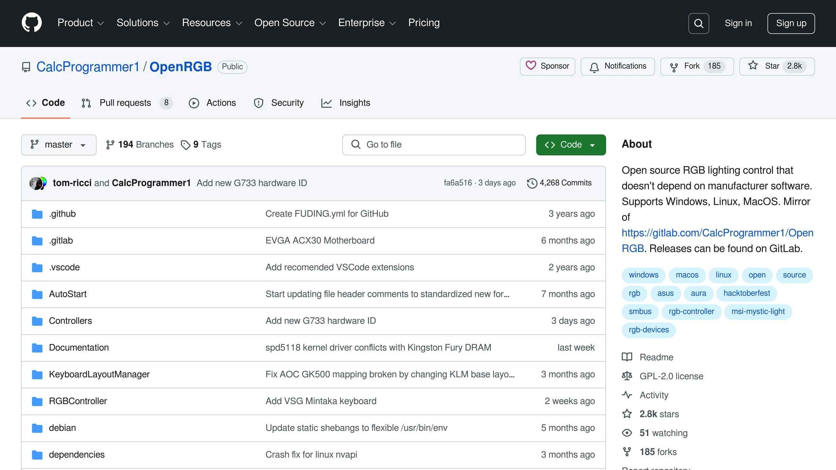This screenshot has width=836, height=470.
Task: Click the folder icon for .github
Action: [x=37, y=214]
